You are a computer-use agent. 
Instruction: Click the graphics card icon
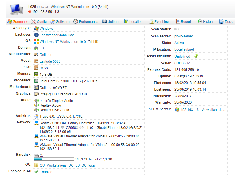click(36, 94)
